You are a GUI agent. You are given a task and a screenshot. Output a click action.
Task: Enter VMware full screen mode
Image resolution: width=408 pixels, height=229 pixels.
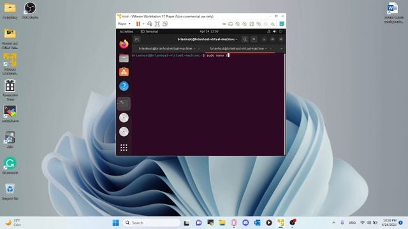(157, 24)
